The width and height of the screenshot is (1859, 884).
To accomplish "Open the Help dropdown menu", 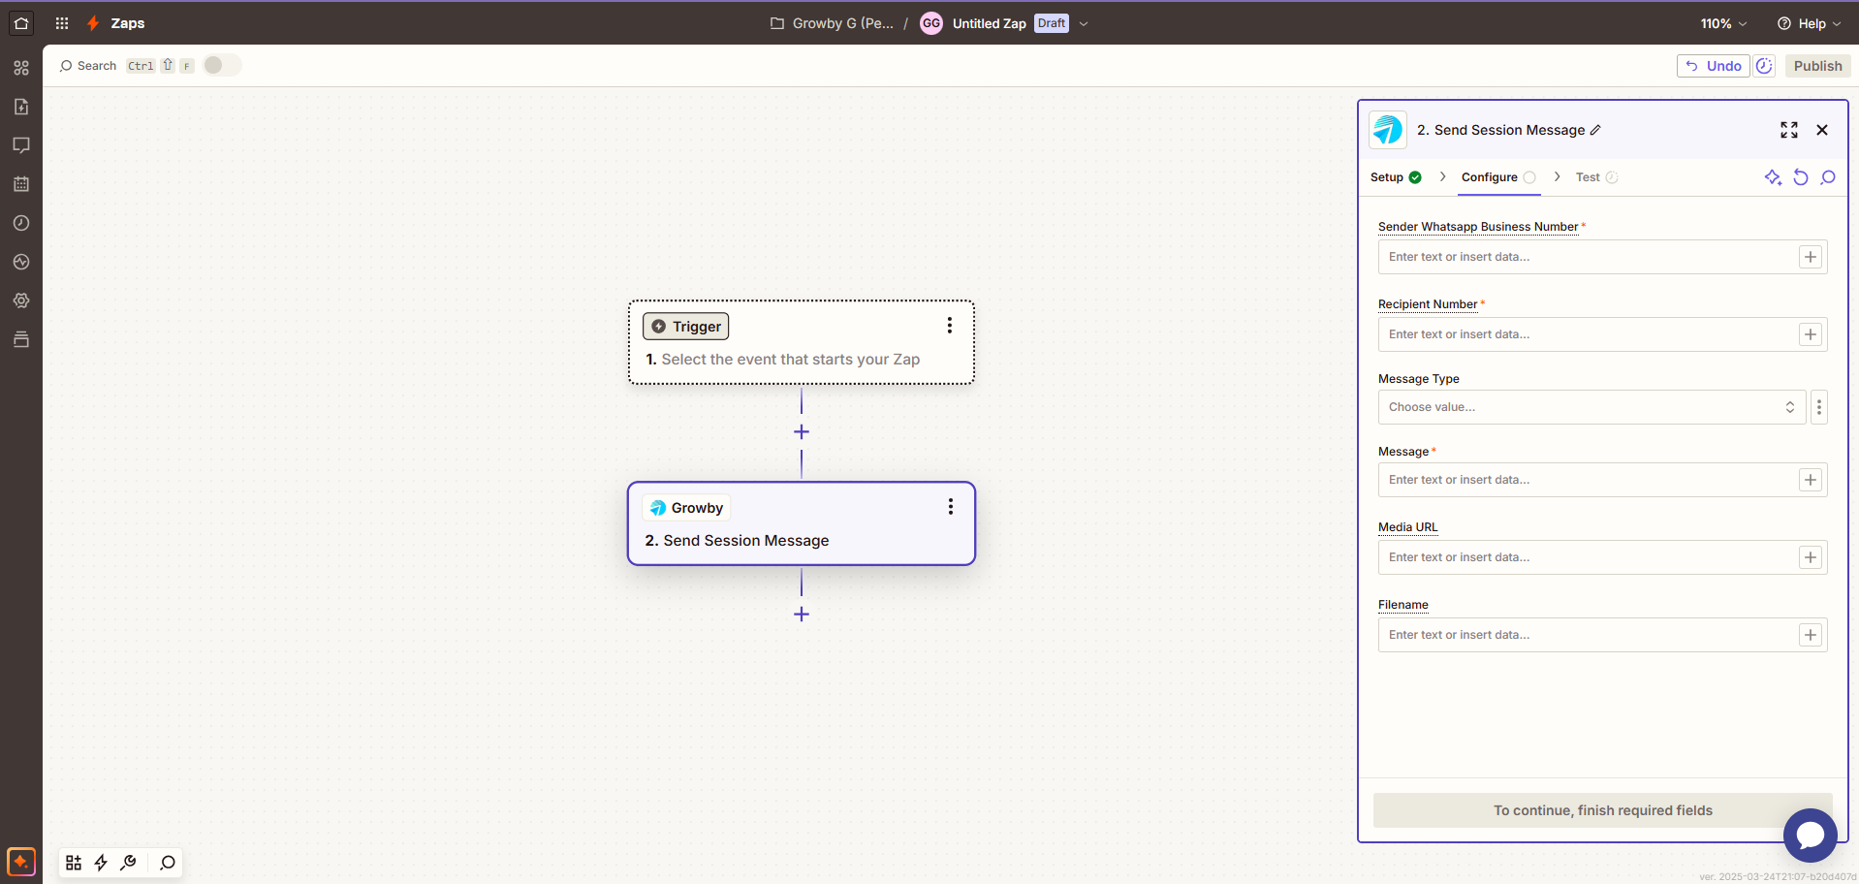I will (1809, 23).
